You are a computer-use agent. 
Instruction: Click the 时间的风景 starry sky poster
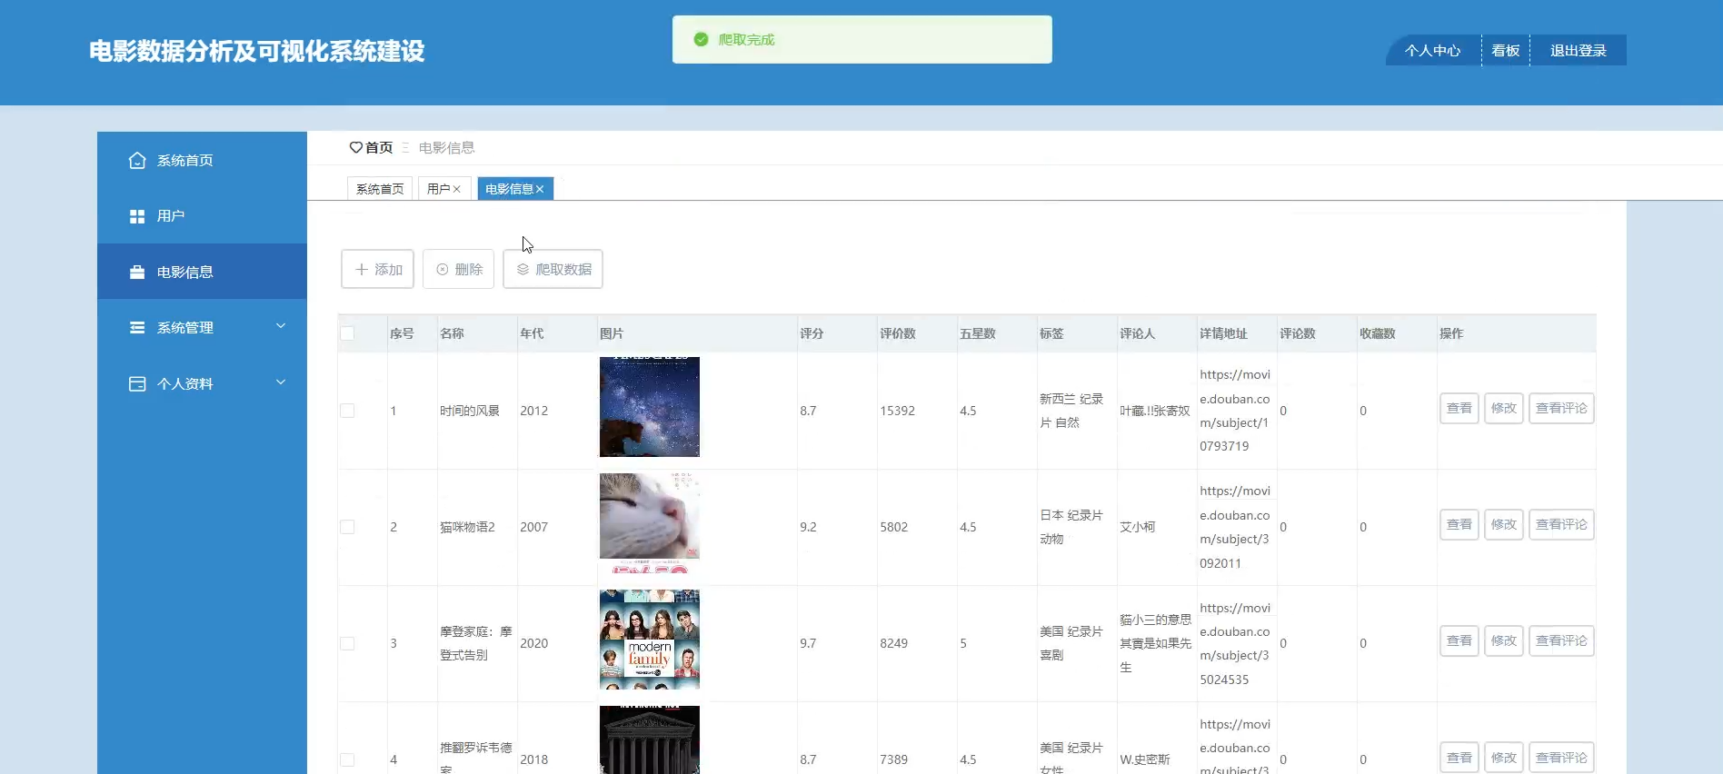coord(650,407)
